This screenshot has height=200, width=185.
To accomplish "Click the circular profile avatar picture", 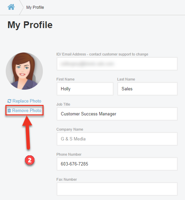I will (x=24, y=71).
